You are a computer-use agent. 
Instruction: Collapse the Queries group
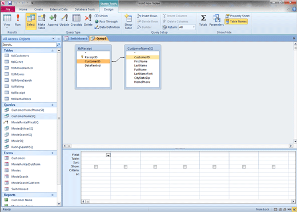(x=53, y=105)
